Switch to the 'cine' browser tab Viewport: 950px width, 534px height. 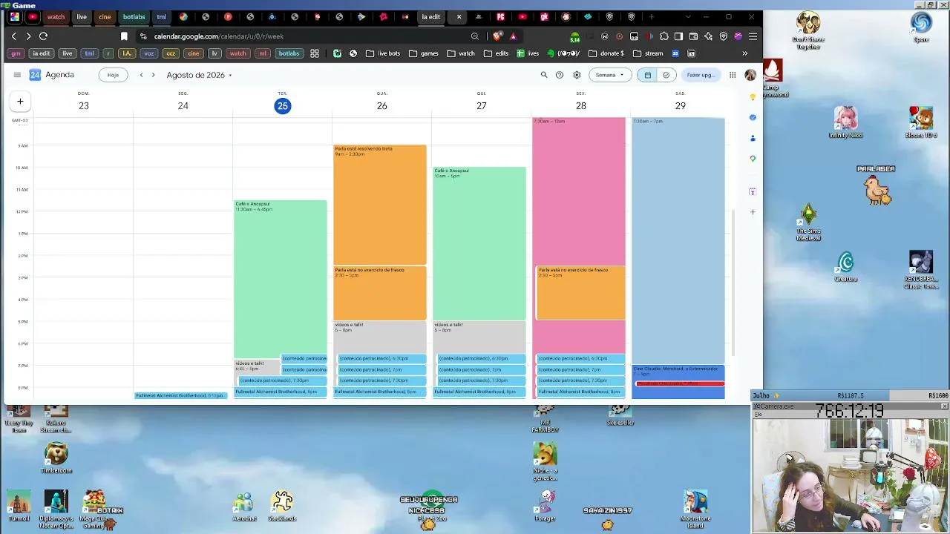(105, 17)
